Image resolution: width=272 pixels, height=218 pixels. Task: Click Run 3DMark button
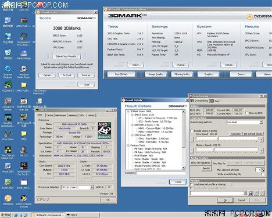click(121, 74)
